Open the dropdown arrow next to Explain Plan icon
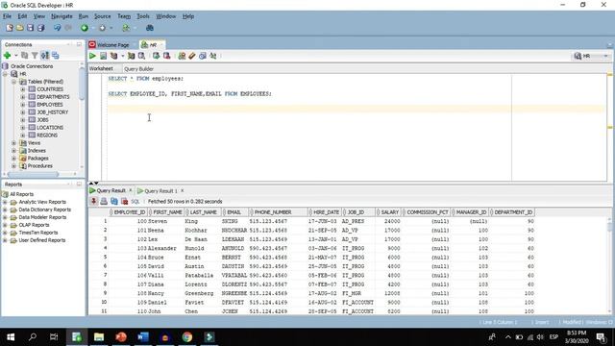 [x=123, y=56]
